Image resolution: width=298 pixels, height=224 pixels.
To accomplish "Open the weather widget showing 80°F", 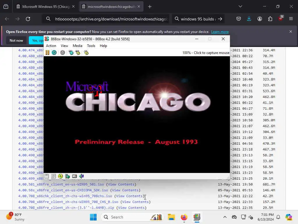I will 15,217.
